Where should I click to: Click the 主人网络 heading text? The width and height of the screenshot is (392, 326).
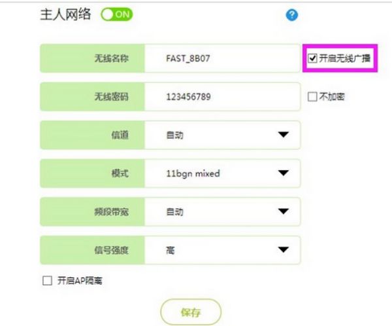point(65,14)
